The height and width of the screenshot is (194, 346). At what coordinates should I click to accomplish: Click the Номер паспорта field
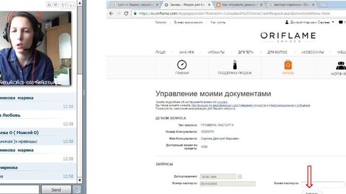pos(228,184)
